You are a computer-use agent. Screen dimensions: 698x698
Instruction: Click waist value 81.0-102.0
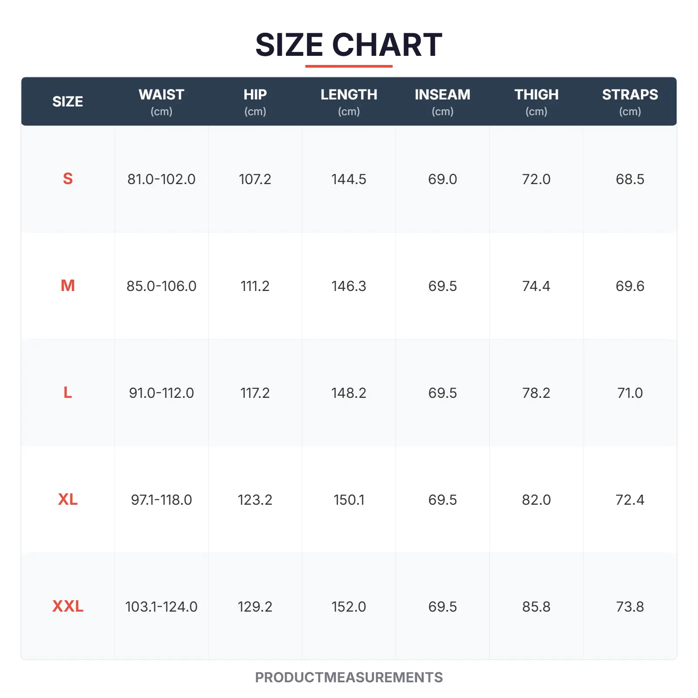[161, 179]
